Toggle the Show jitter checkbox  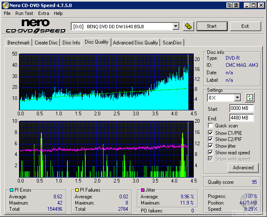[211, 146]
